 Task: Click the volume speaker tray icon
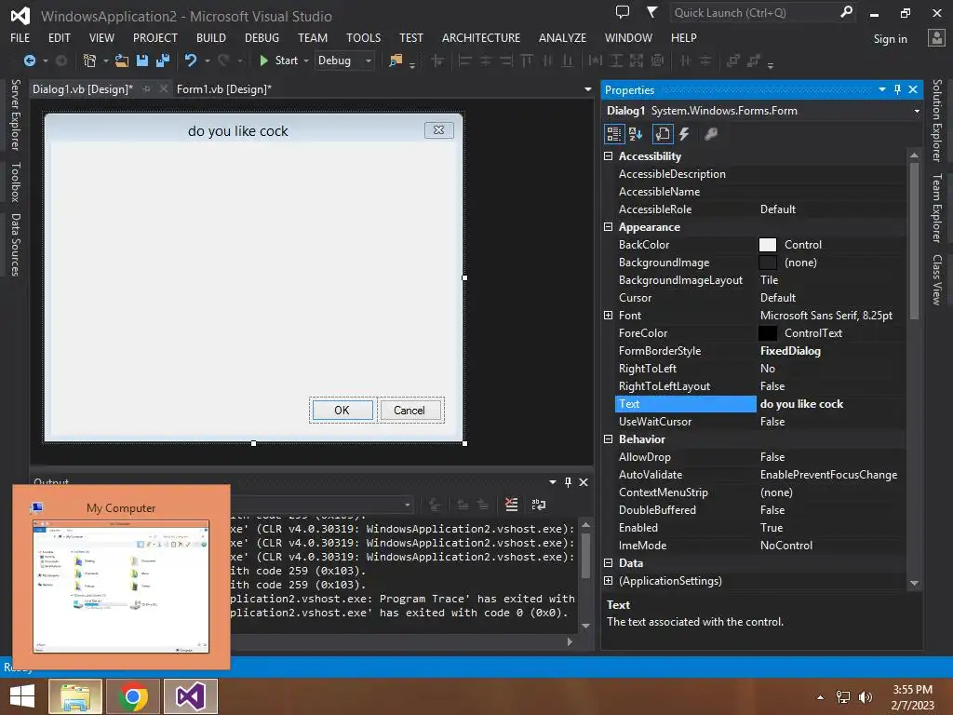tap(865, 696)
